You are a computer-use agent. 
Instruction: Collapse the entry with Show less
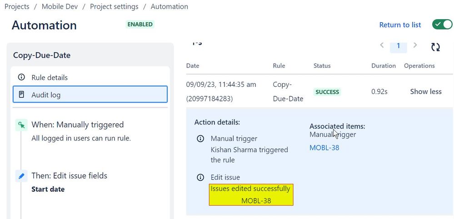tap(426, 92)
